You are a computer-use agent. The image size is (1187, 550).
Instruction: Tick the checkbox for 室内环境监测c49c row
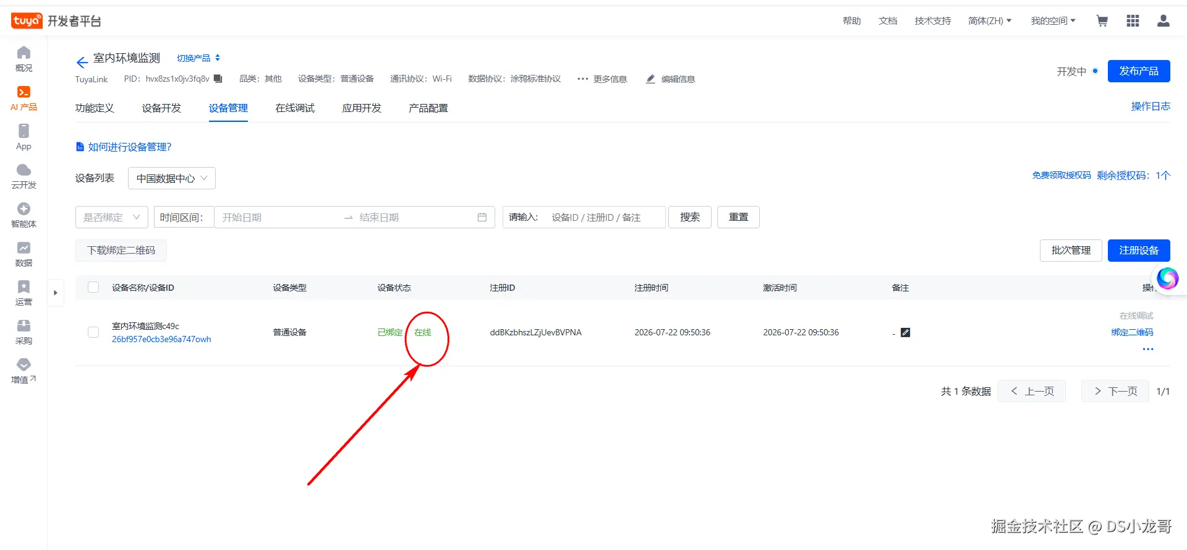tap(93, 332)
